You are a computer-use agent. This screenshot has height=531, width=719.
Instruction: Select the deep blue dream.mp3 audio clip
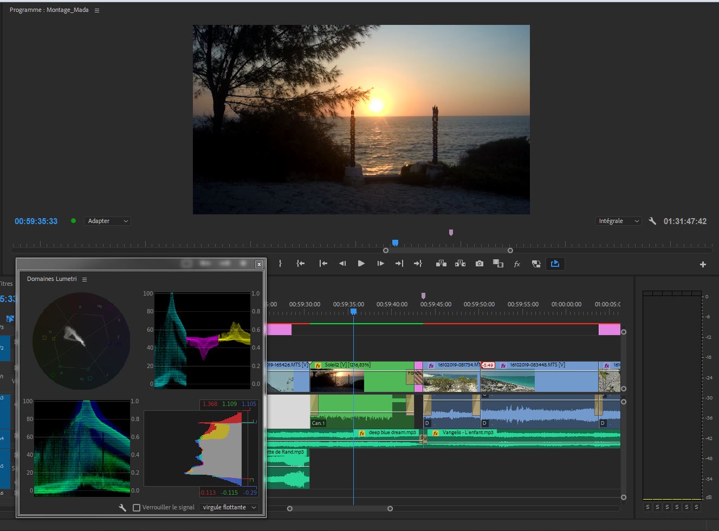[345, 438]
